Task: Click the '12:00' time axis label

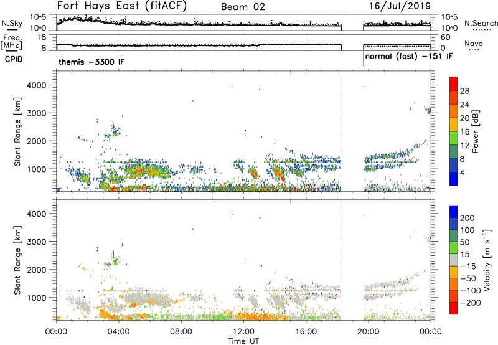Action: click(243, 332)
